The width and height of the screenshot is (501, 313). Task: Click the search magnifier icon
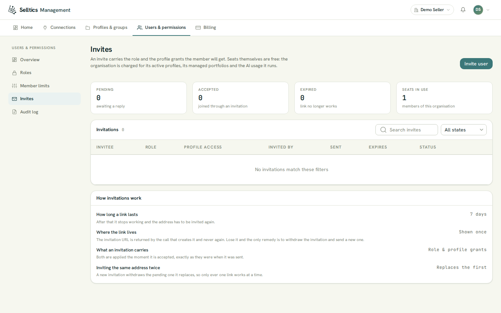click(383, 130)
